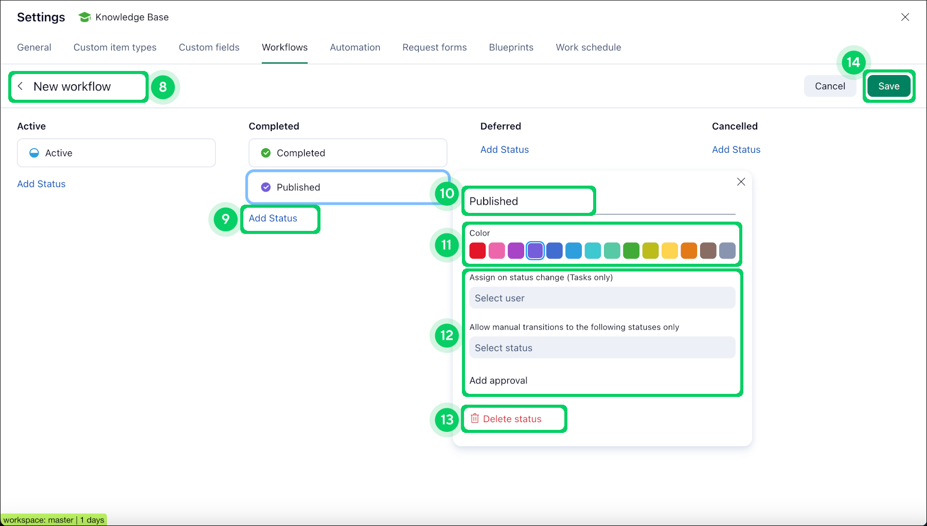Click the trash icon for Delete status
The height and width of the screenshot is (526, 927).
pos(474,419)
